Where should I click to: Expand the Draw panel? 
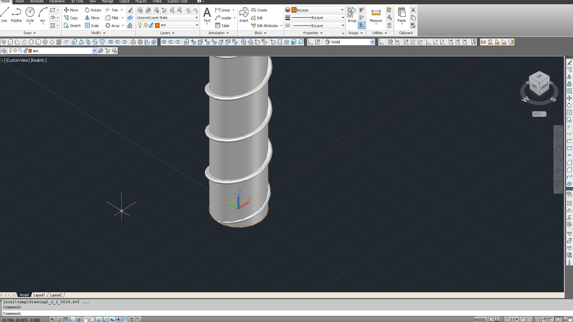point(30,33)
